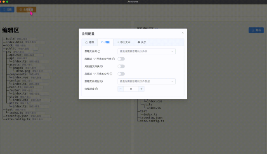Click src folder name in edit area
267x154 pixels.
tap(8, 51)
